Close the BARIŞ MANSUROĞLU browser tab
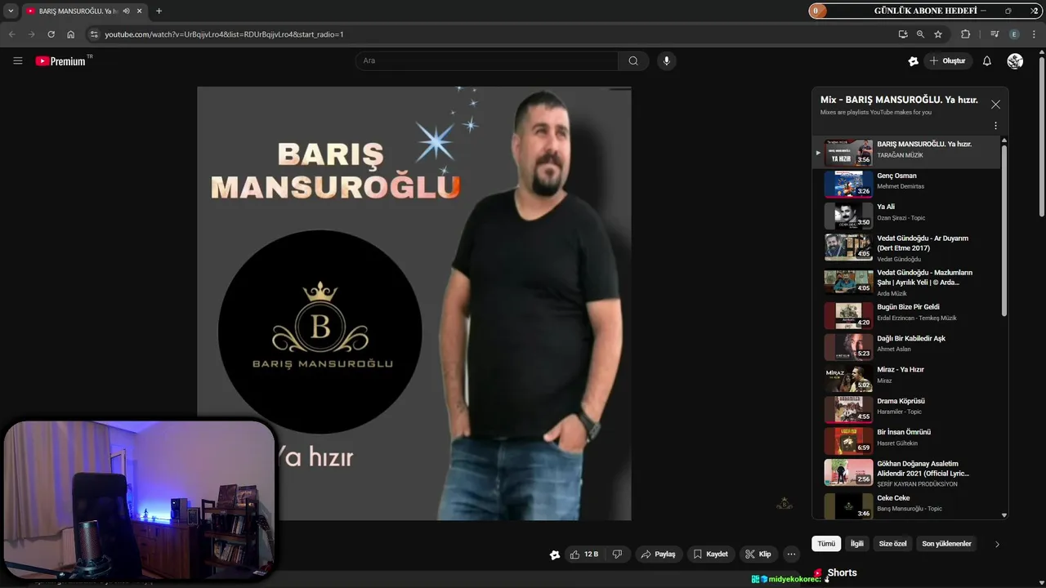Viewport: 1046px width, 588px height. click(140, 11)
